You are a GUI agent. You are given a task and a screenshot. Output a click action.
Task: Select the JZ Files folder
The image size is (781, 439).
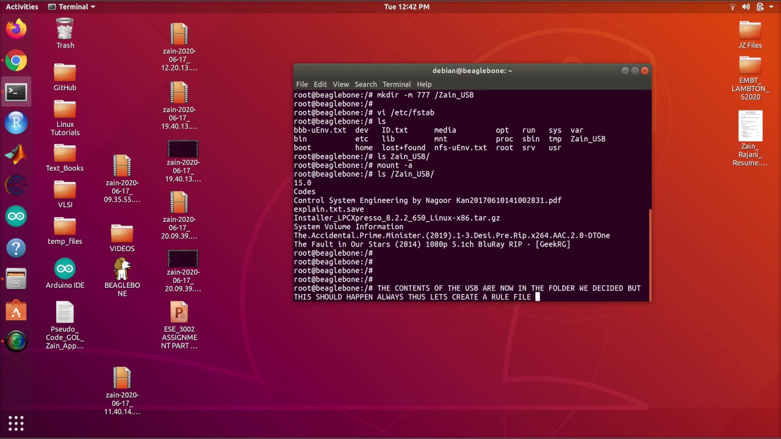tap(750, 35)
